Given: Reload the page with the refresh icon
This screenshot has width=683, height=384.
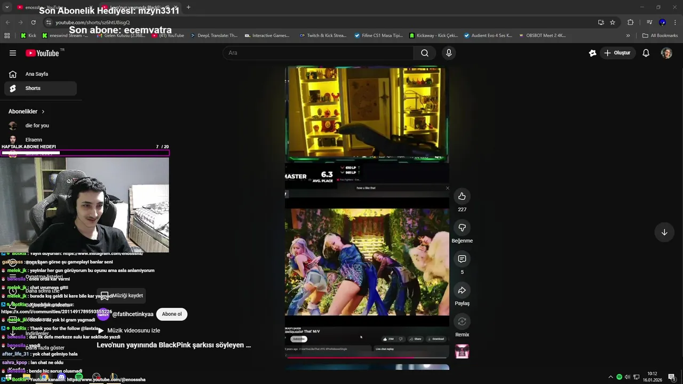Looking at the screenshot, I should [33, 22].
